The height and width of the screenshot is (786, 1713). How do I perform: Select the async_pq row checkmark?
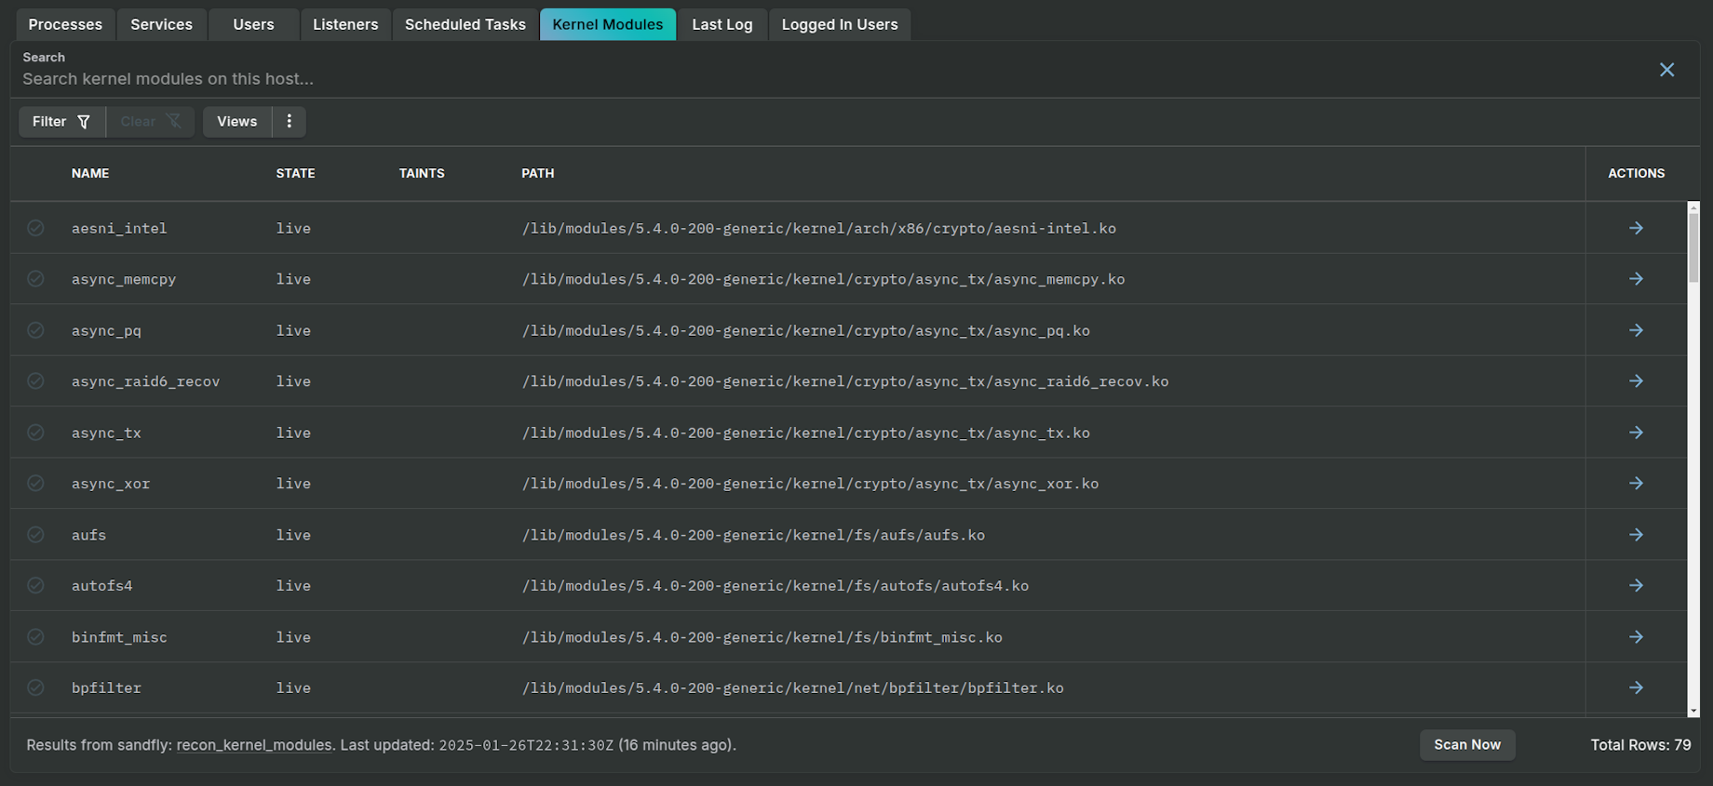coord(35,330)
